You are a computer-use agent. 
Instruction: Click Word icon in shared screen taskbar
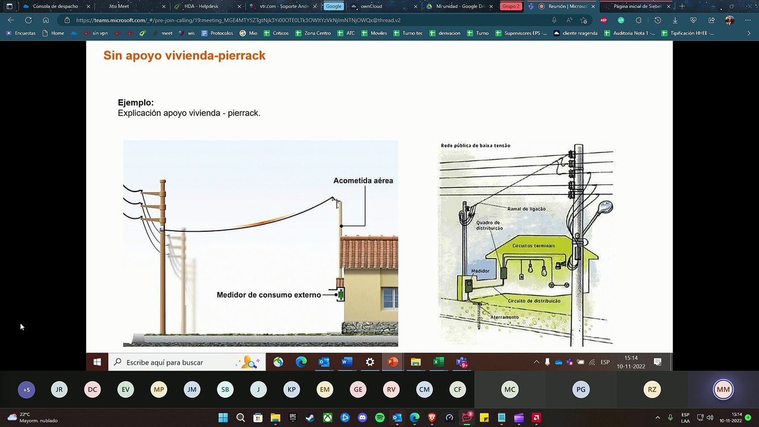347,362
